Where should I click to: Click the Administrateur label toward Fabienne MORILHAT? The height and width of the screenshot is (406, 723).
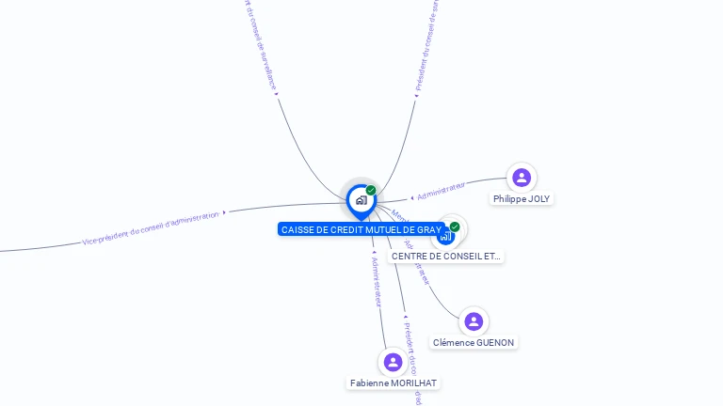[377, 282]
